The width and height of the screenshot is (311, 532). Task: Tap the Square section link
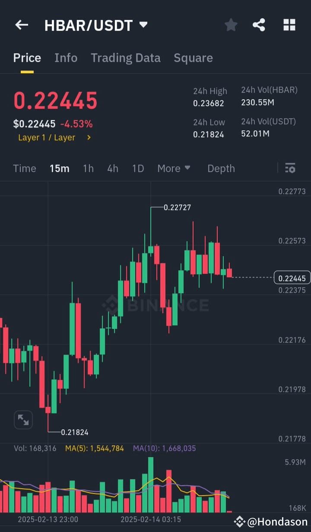(193, 58)
